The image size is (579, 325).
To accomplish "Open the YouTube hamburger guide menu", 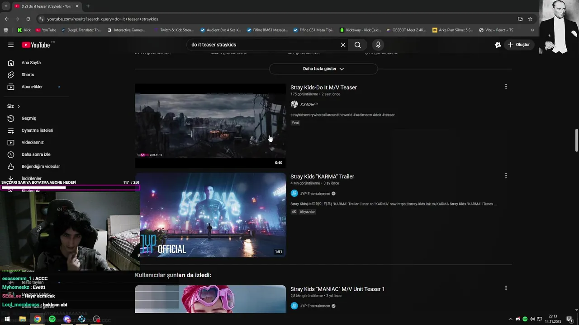I will (11, 45).
